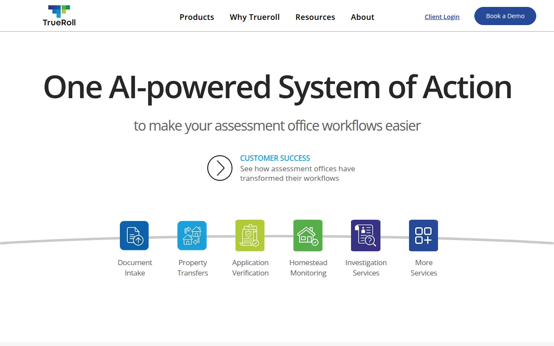554x346 pixels.
Task: Choose the Homestead Monitoring icon
Action: tap(308, 236)
